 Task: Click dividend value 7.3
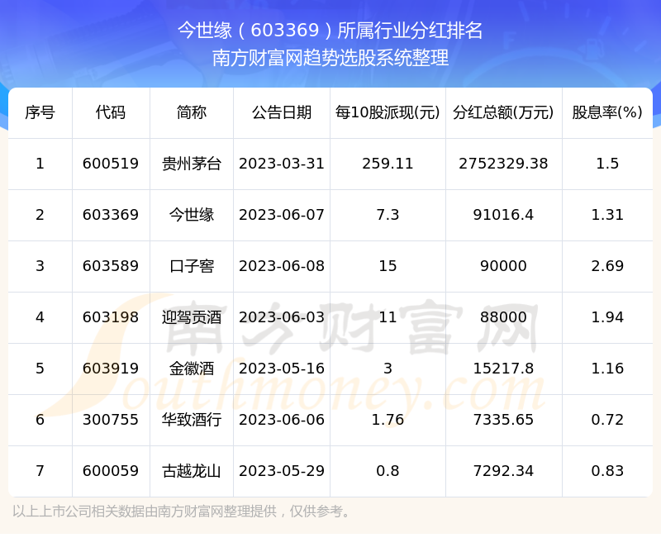click(x=388, y=215)
